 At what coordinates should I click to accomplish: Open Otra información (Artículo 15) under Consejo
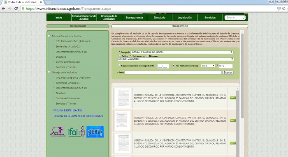coord(72,88)
